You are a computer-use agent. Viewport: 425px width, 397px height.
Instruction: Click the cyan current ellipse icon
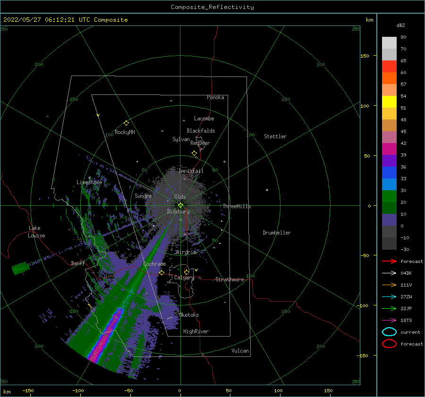click(x=389, y=332)
